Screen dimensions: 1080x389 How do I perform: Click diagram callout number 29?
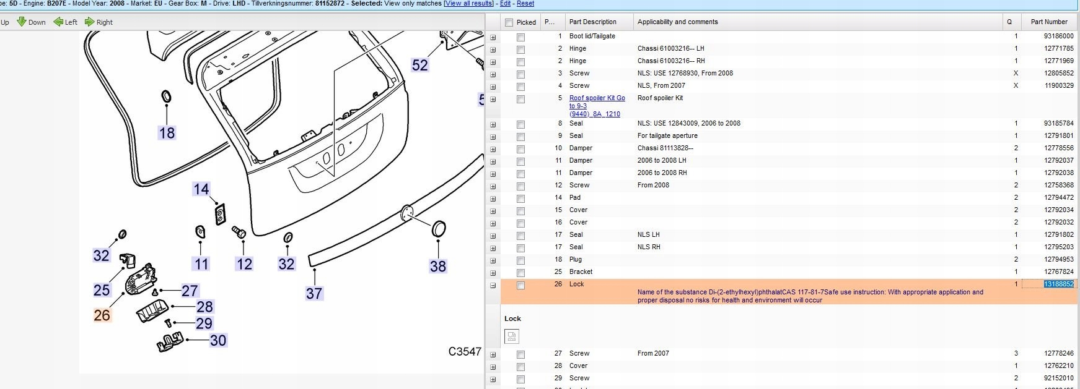coord(204,323)
